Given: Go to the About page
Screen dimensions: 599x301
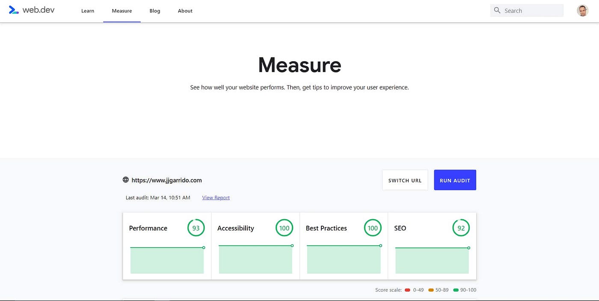Looking at the screenshot, I should pos(185,11).
